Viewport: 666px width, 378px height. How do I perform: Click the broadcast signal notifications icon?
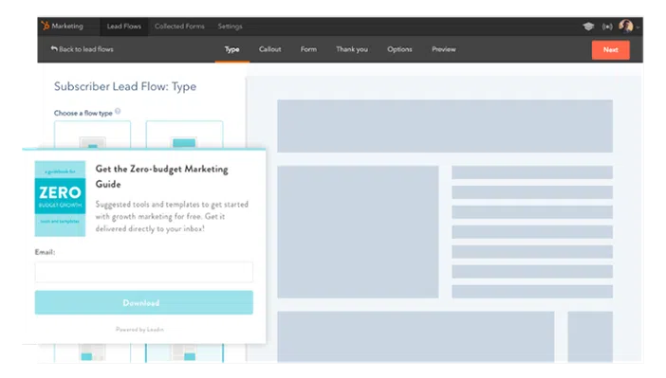(607, 27)
